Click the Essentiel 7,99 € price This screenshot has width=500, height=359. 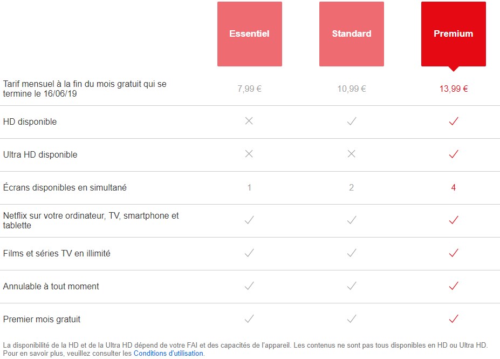point(249,89)
